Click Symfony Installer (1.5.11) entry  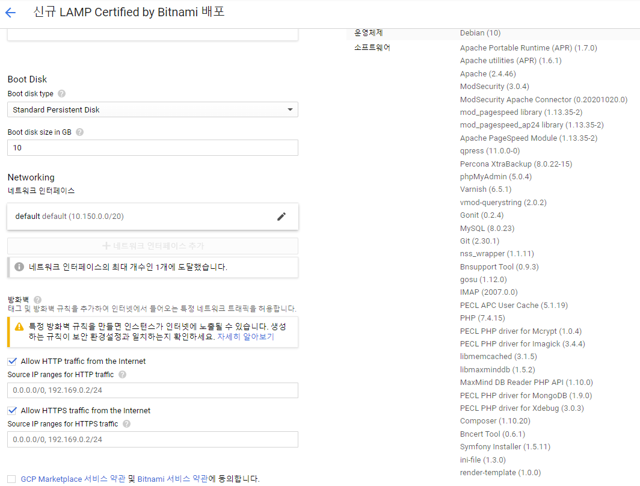505,447
